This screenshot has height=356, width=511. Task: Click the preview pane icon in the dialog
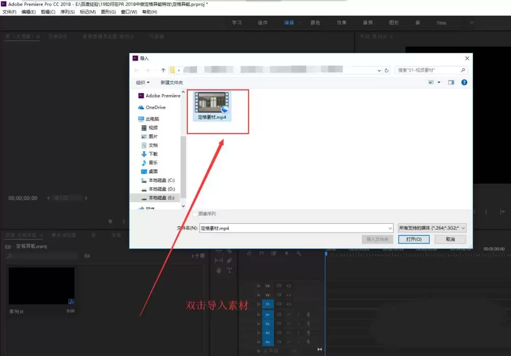coord(451,82)
